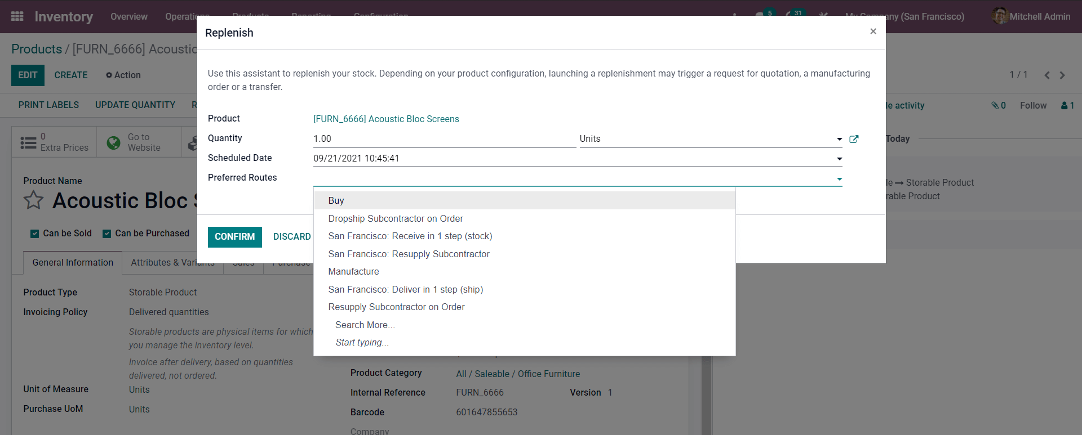
Task: Close the Replenish dialog with X
Action: [x=873, y=32]
